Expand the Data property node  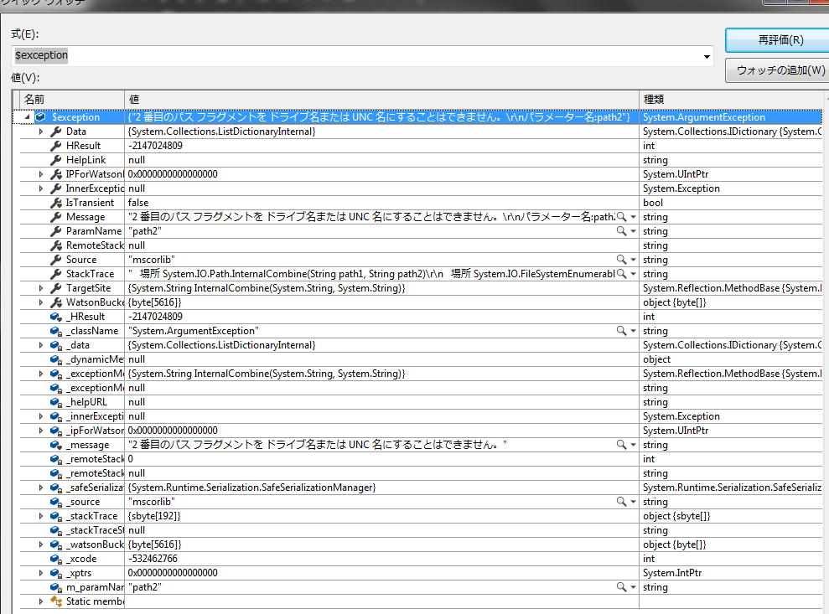(41, 132)
